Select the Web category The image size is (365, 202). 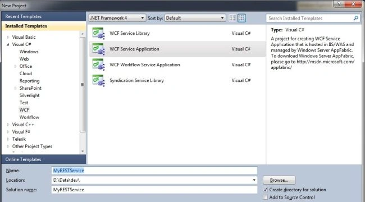click(x=24, y=59)
